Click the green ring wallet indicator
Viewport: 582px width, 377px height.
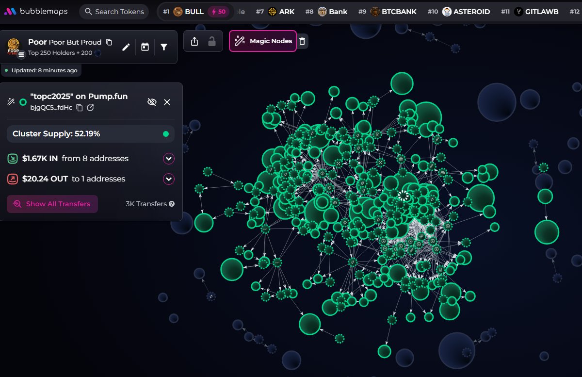23,102
